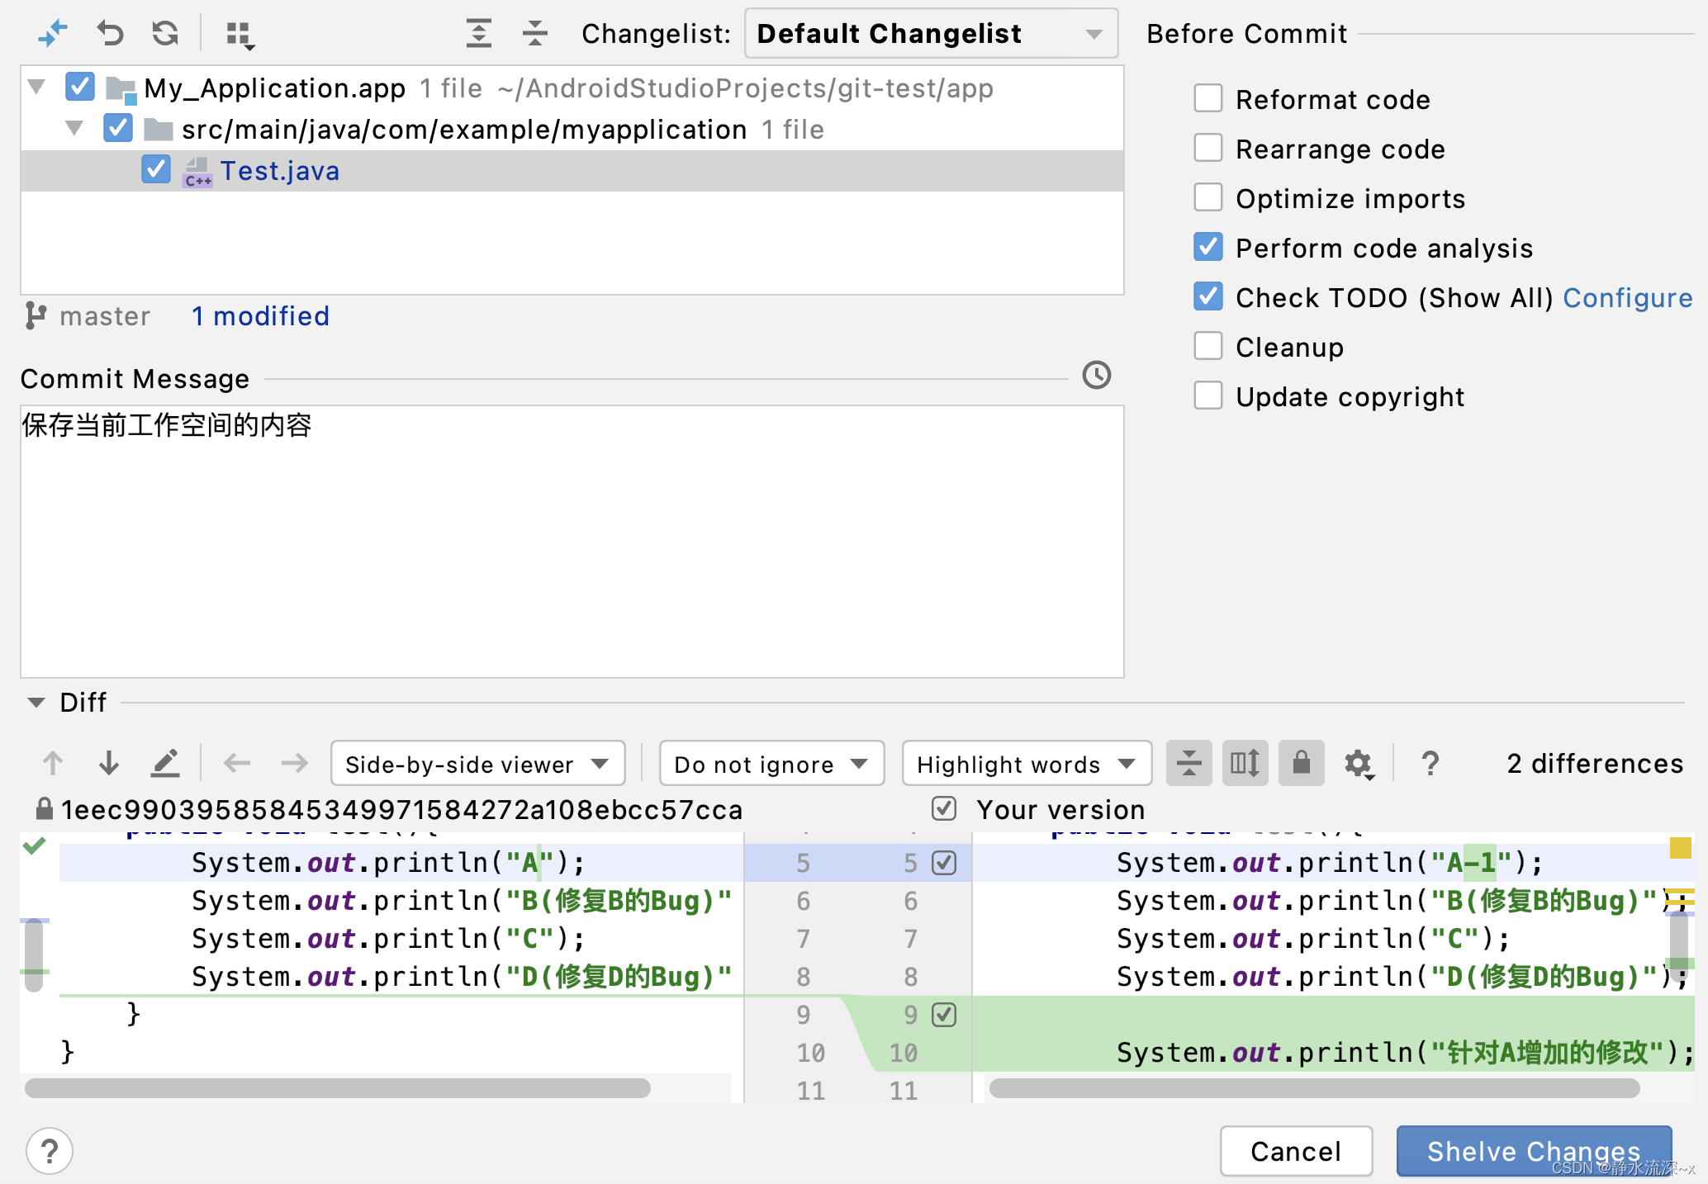Image resolution: width=1708 pixels, height=1184 pixels.
Task: Open the Side-by-side viewer dropdown
Action: click(477, 764)
